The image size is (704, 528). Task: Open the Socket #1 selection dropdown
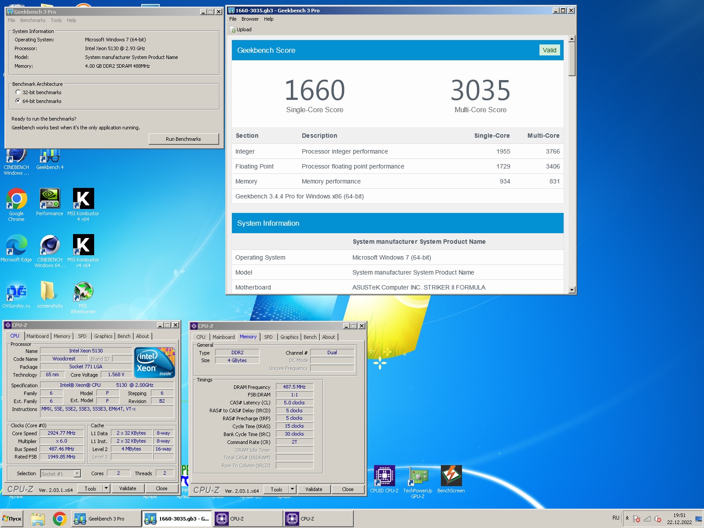(x=77, y=473)
